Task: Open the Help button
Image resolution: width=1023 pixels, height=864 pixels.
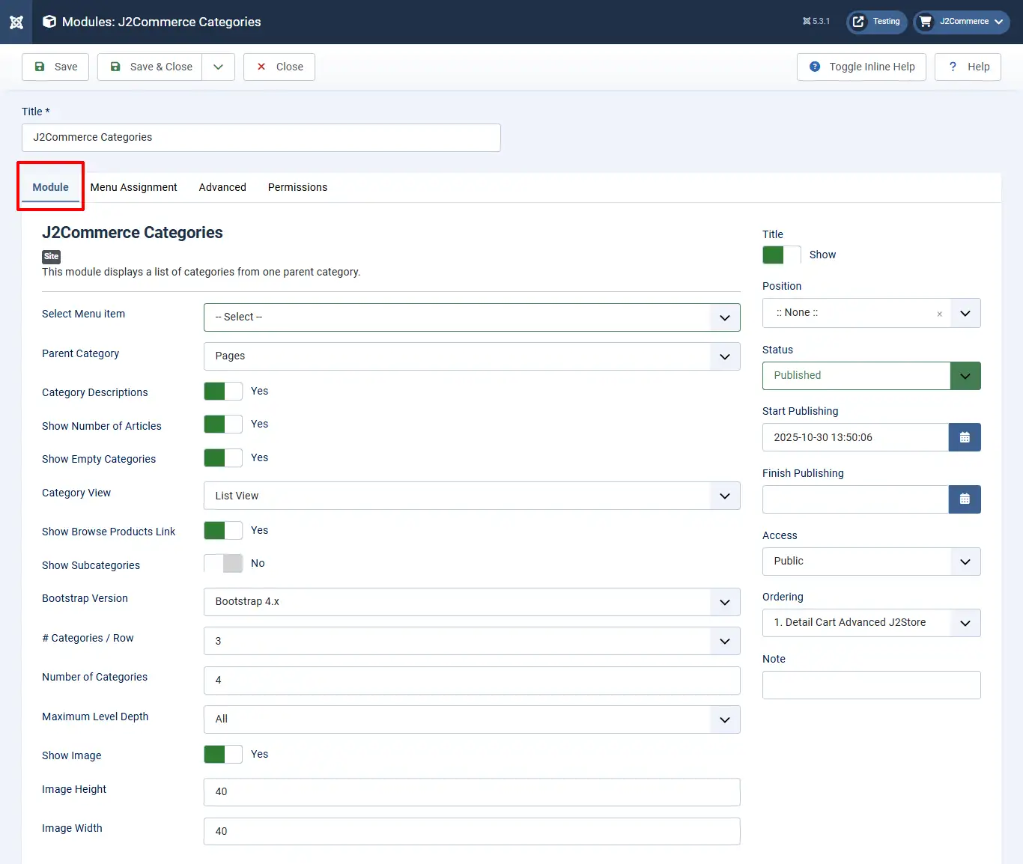Action: coord(968,67)
